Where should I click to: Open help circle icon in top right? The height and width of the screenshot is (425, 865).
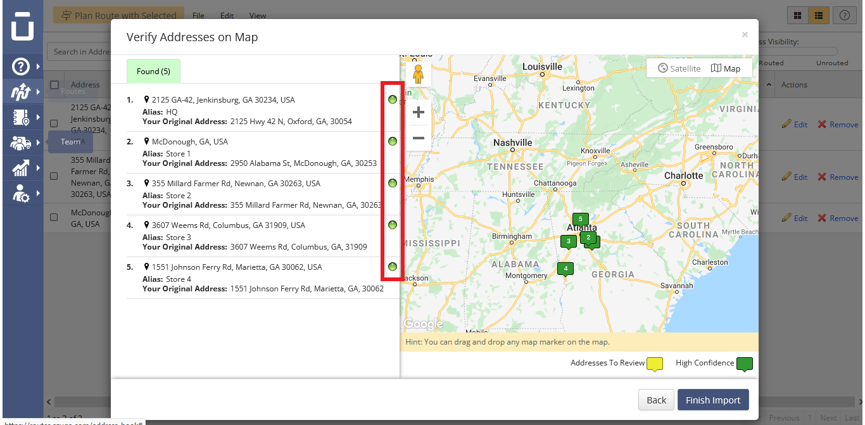[x=844, y=15]
